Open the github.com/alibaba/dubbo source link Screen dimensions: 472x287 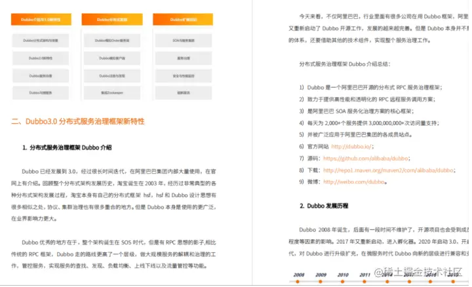click(366, 158)
